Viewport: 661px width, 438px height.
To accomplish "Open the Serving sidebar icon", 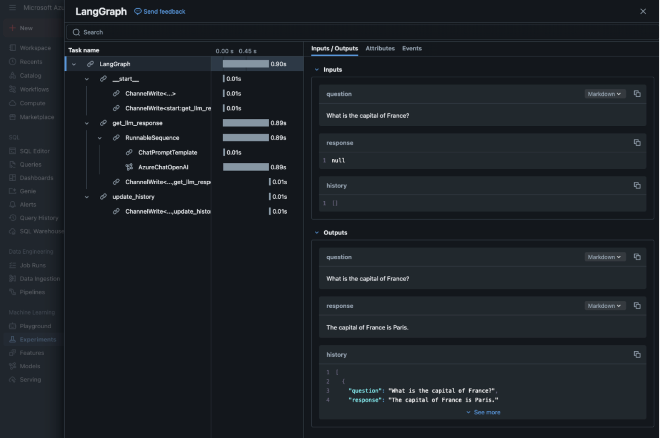I will tap(13, 379).
